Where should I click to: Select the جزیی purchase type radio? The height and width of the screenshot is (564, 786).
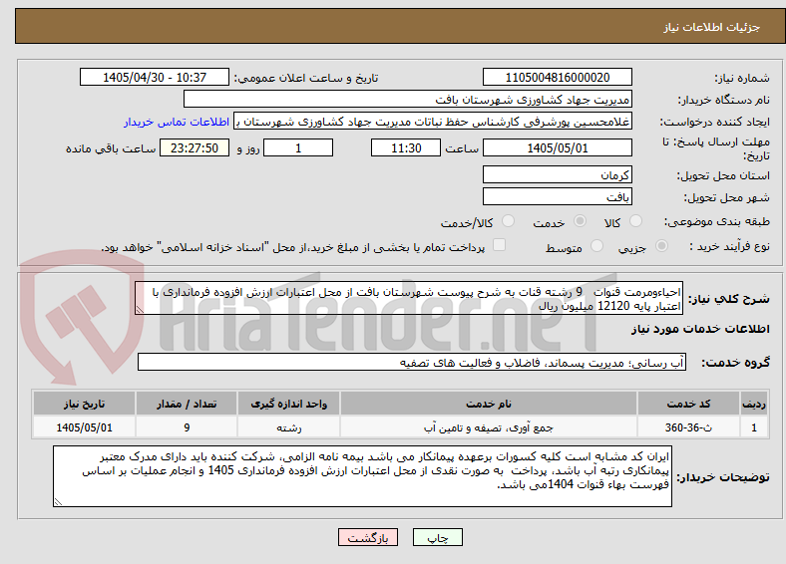(661, 246)
